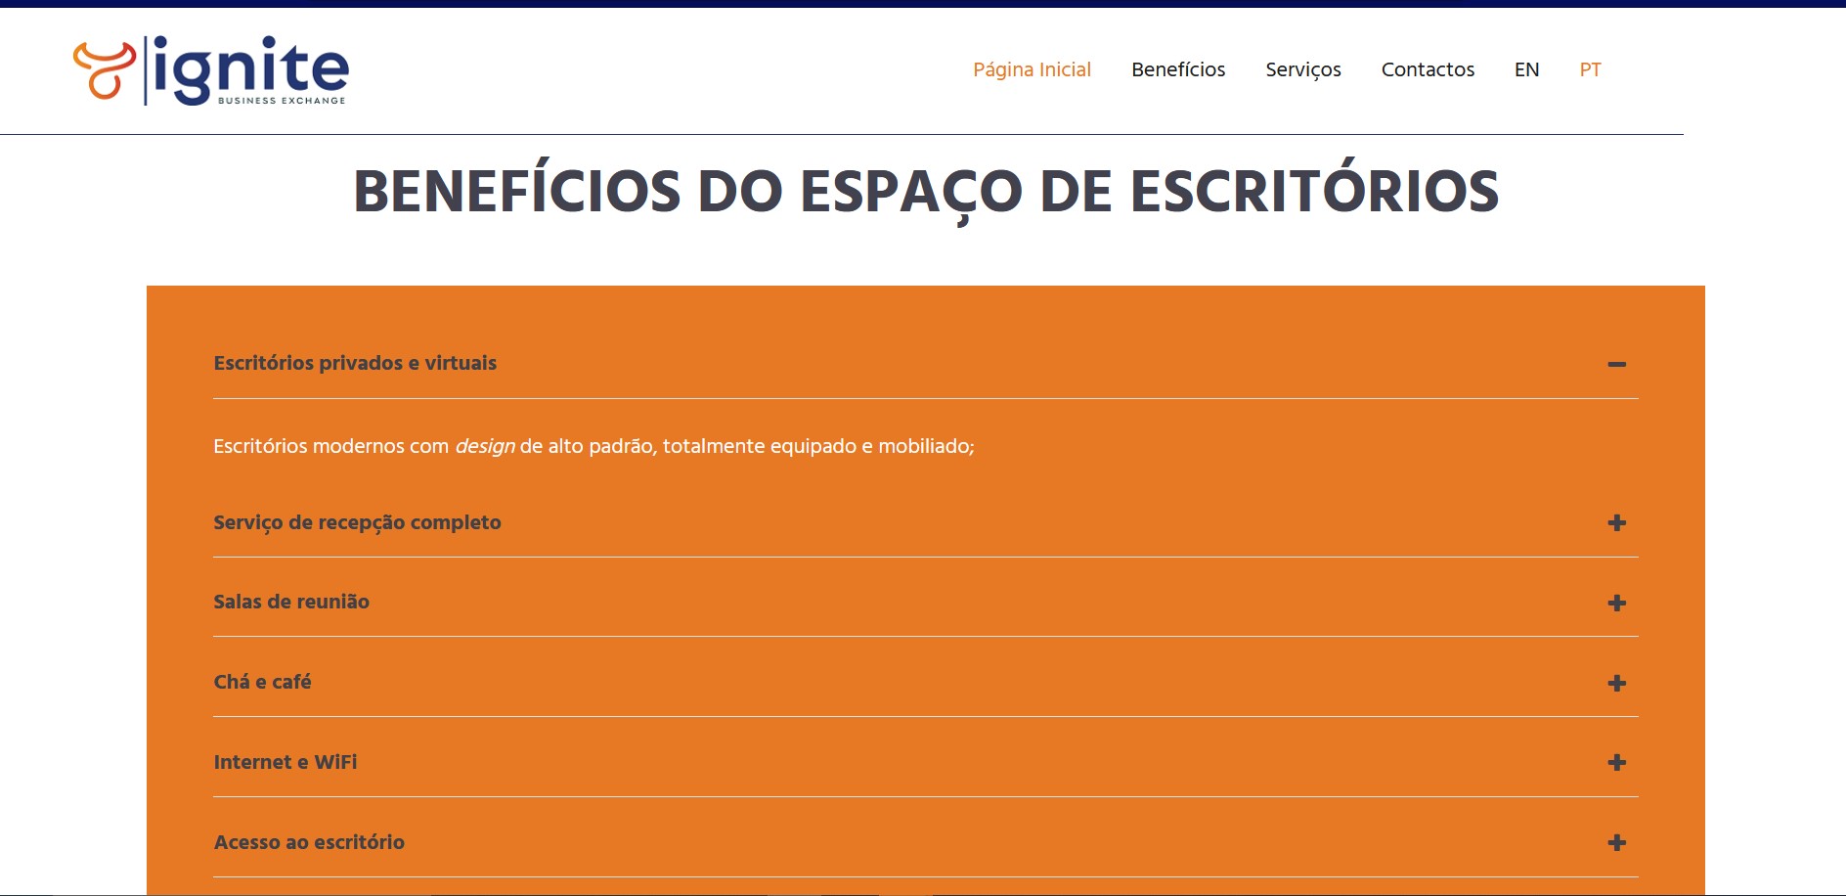This screenshot has height=896, width=1846.
Task: Expand the Serviço de recepção completo title
Action: (357, 522)
